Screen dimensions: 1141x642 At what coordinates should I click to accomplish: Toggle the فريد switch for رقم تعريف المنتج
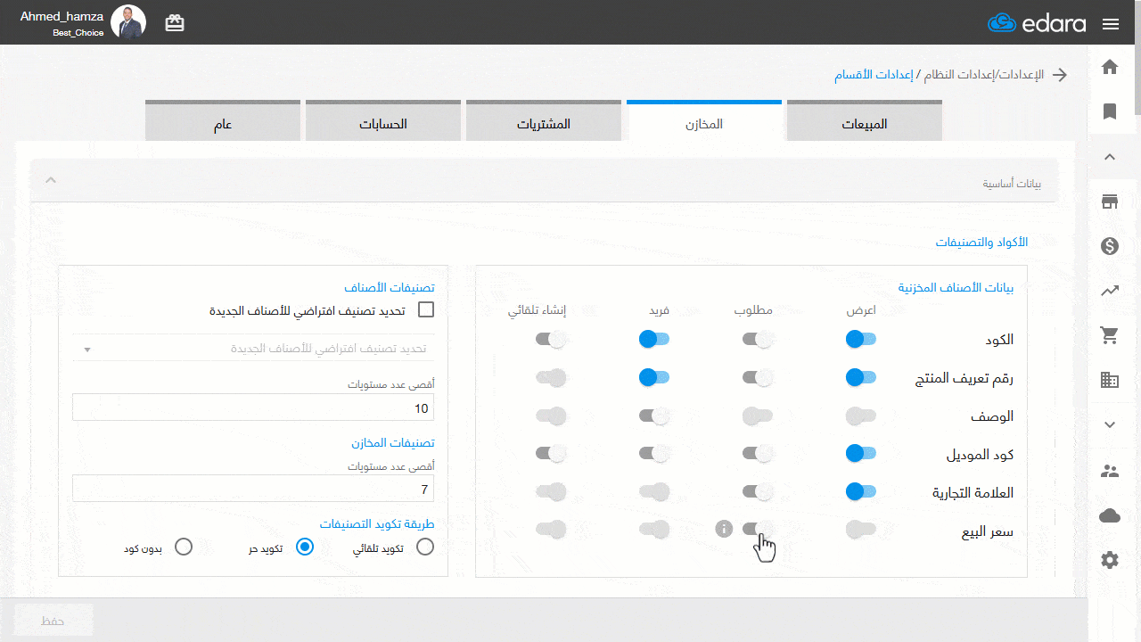(654, 377)
